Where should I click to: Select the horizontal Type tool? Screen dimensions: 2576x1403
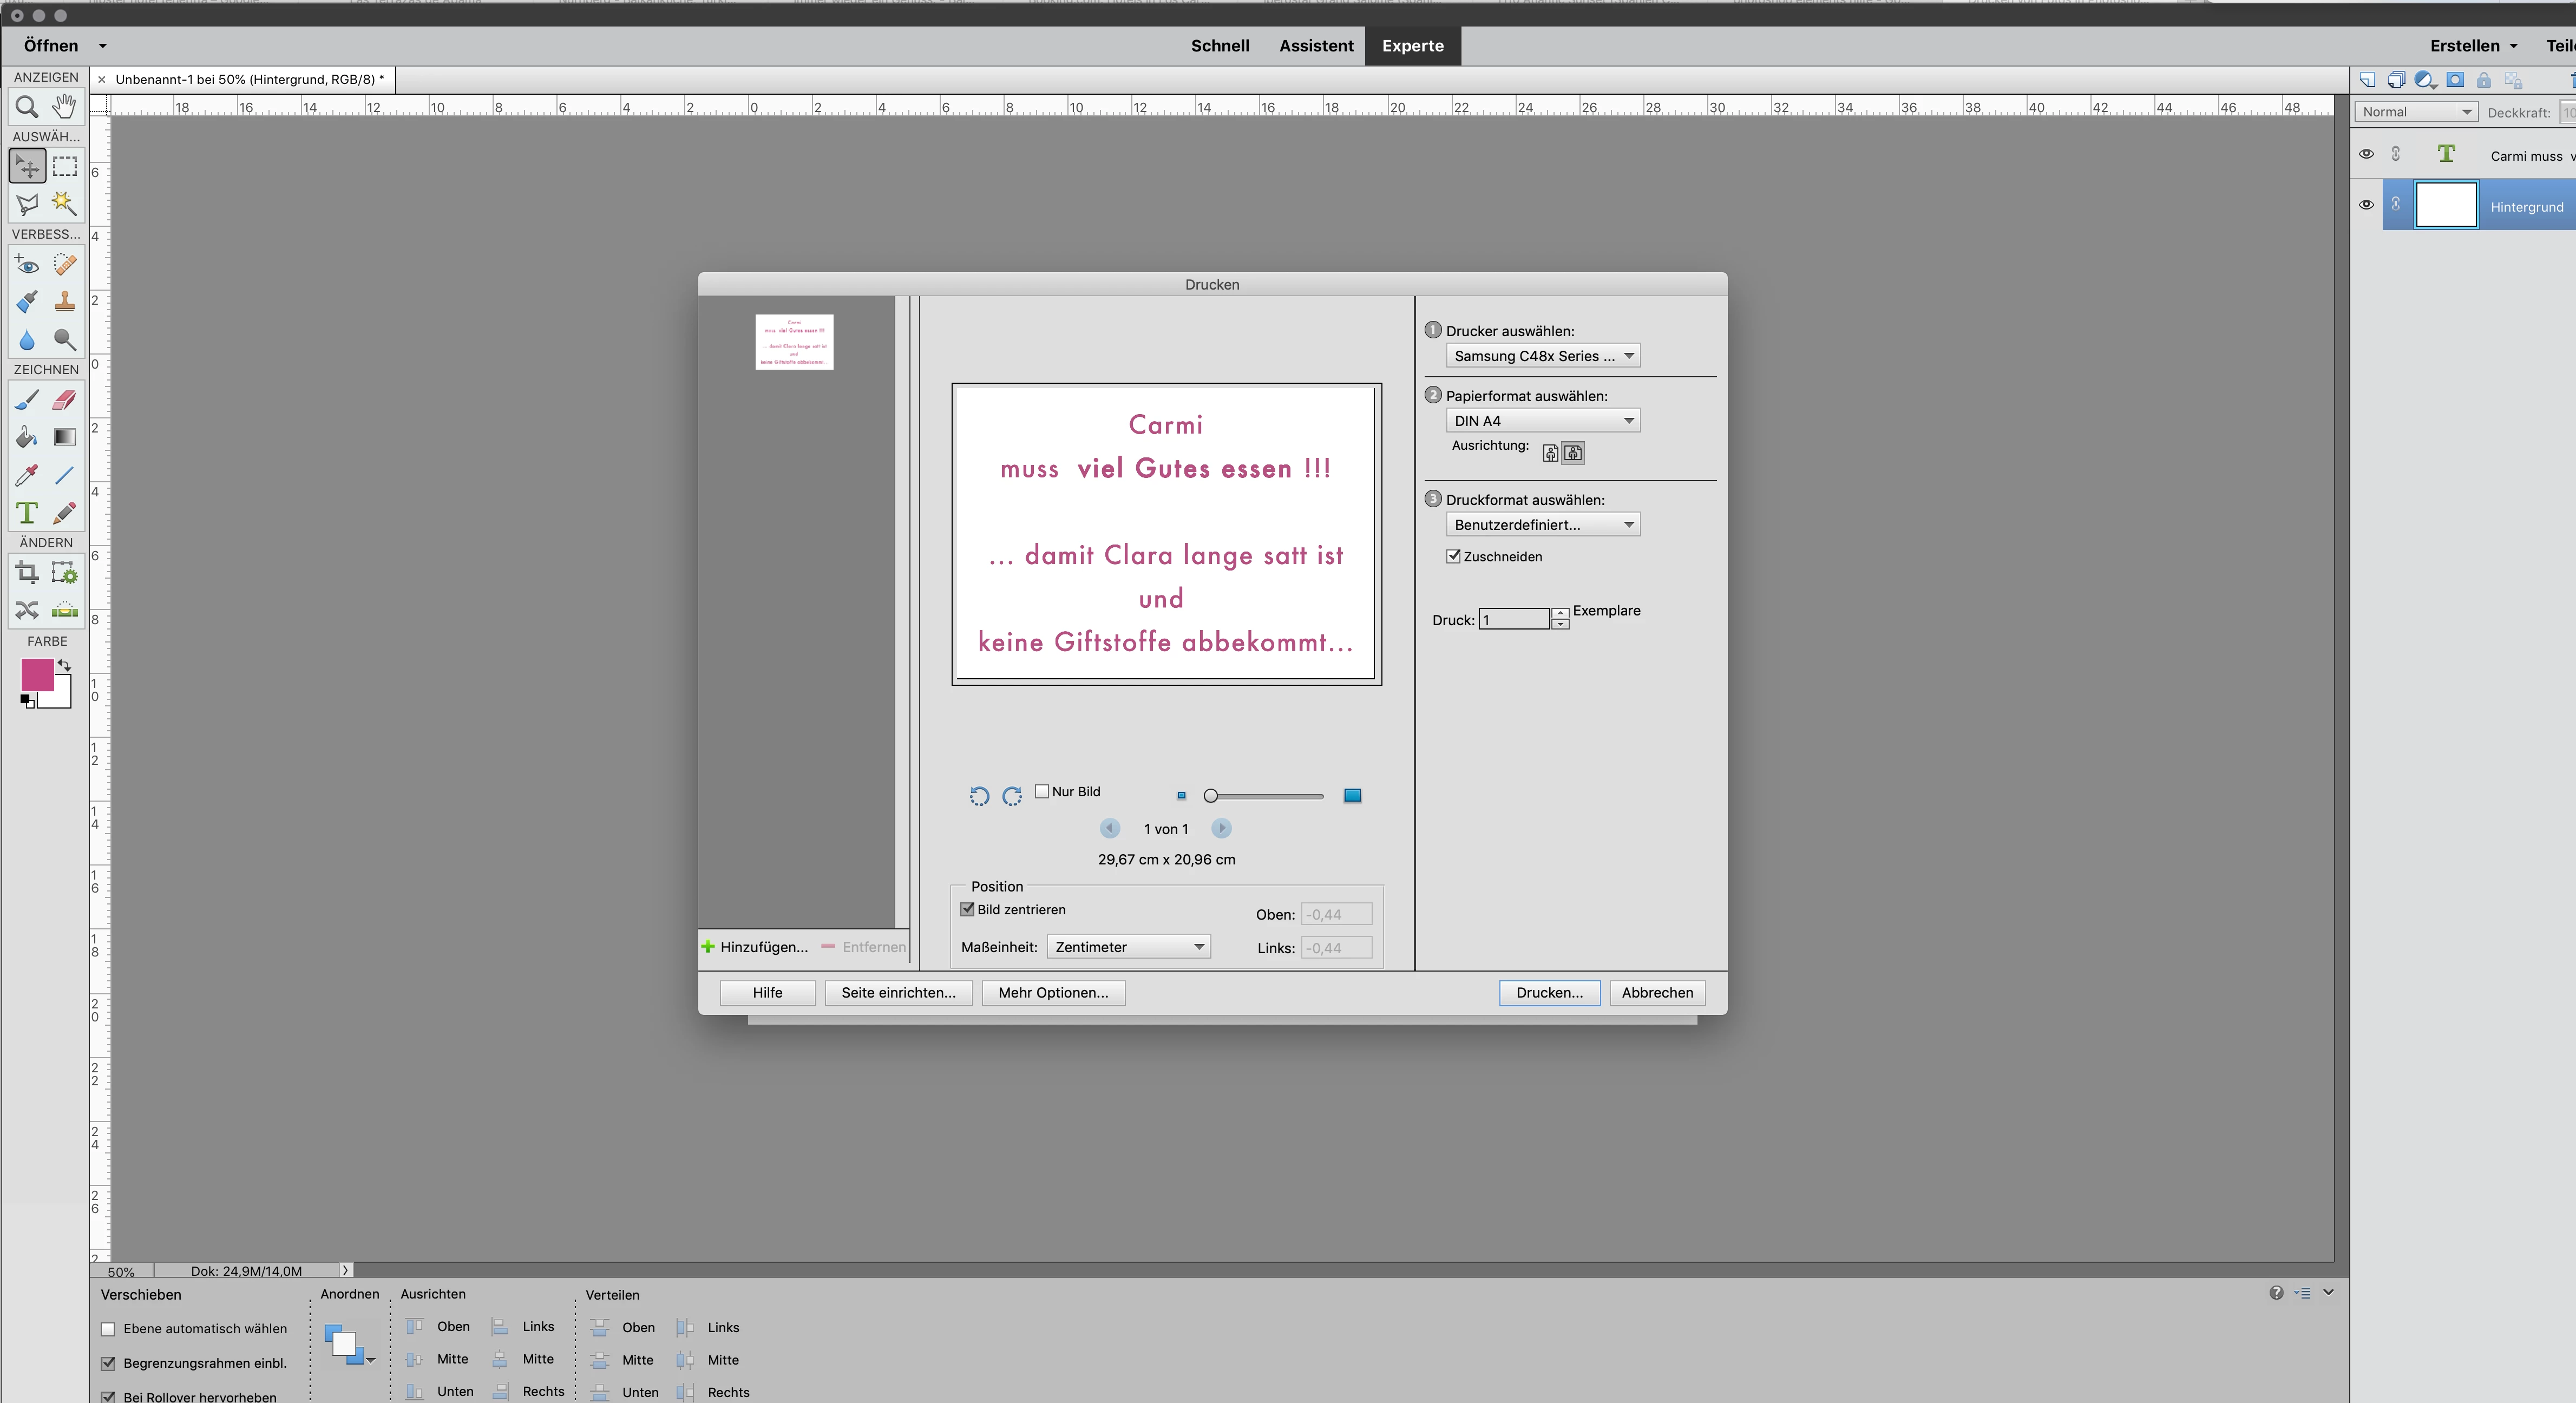(x=27, y=514)
